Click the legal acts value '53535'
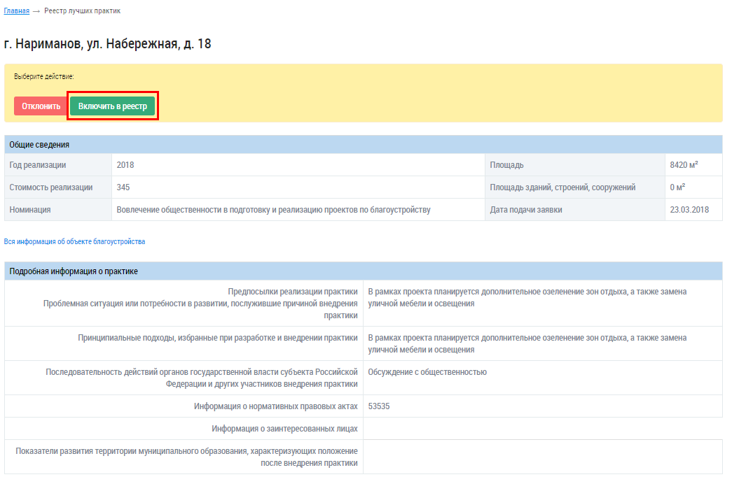This screenshot has width=732, height=491. coord(379,406)
